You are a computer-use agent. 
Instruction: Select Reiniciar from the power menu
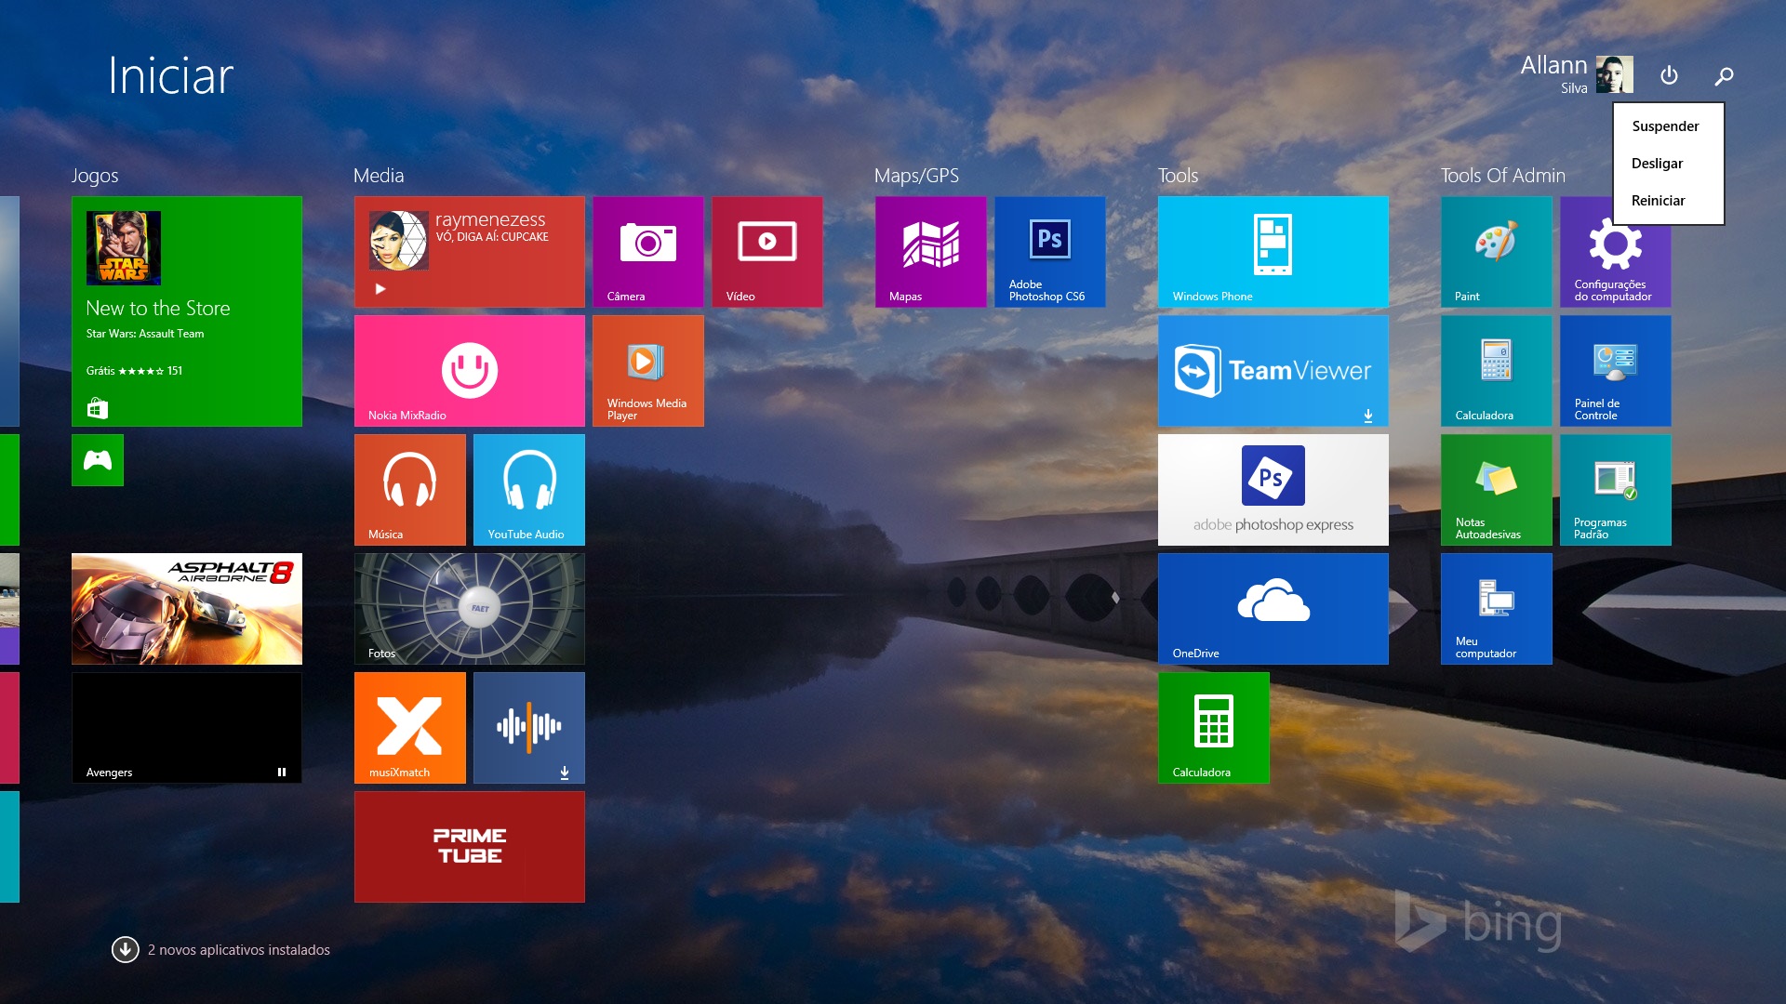pos(1659,201)
